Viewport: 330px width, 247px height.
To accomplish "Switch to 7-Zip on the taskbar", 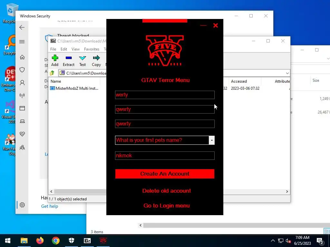I will 87,241.
